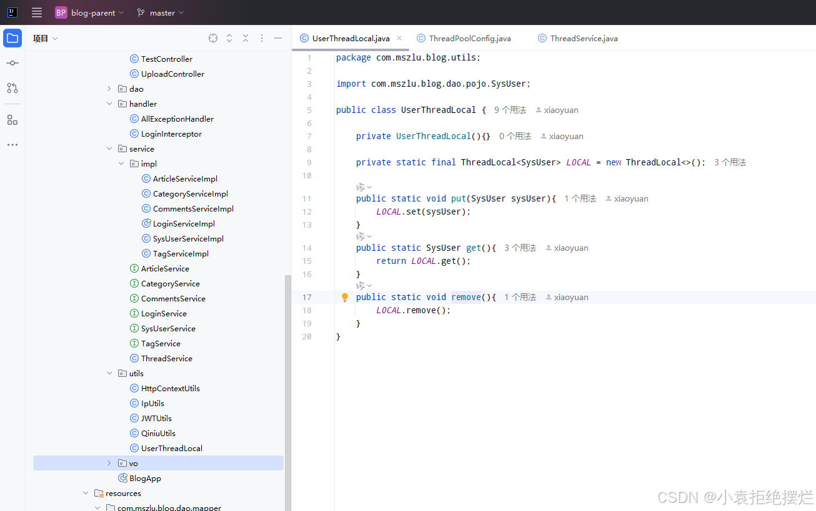Click the yellow light bulb on line 17
The image size is (816, 511).
point(344,297)
